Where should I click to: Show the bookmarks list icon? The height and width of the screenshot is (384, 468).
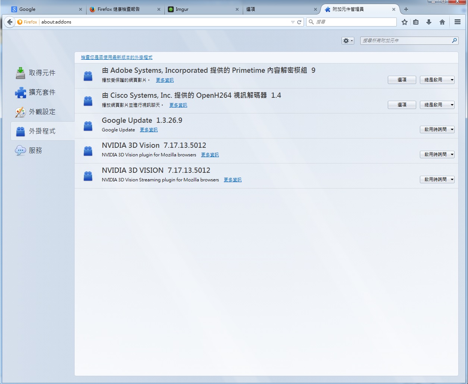coord(416,22)
